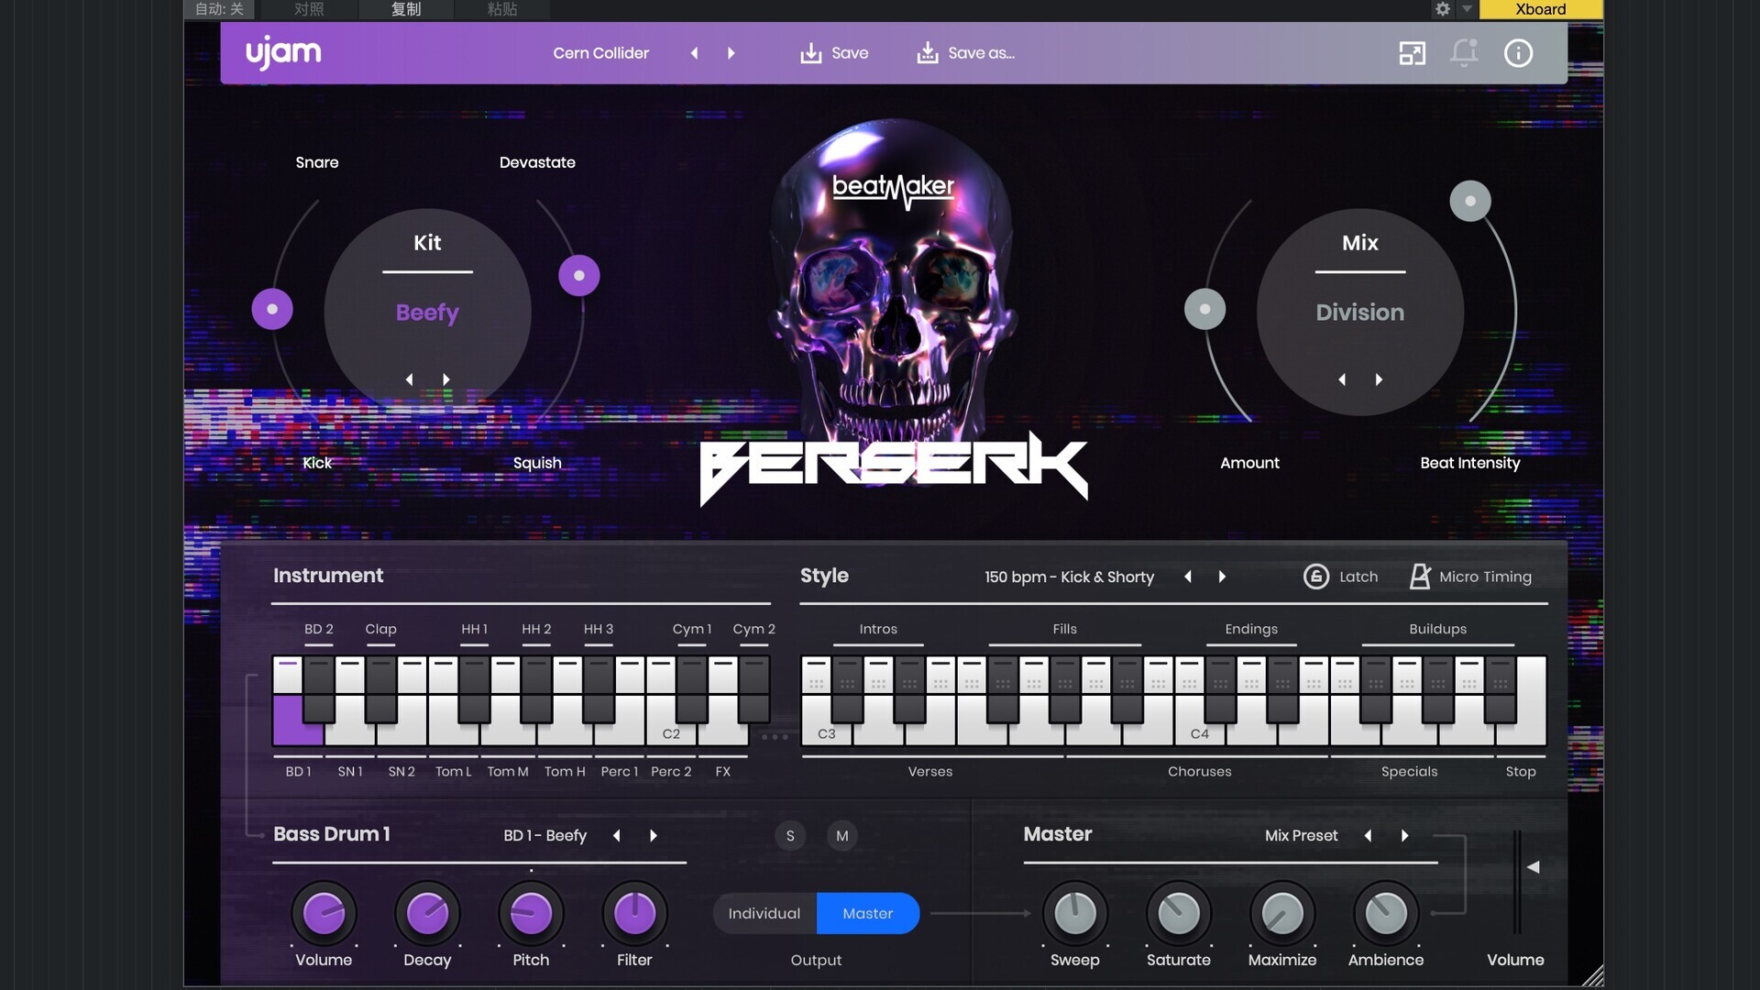The image size is (1760, 990).
Task: Click the 自动: 关 host button
Action: click(x=220, y=9)
